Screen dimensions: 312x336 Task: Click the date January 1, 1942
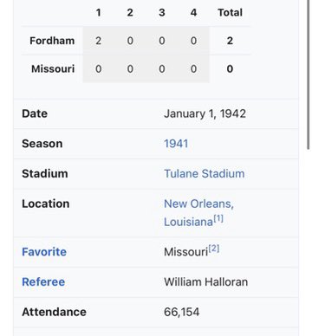(x=205, y=113)
